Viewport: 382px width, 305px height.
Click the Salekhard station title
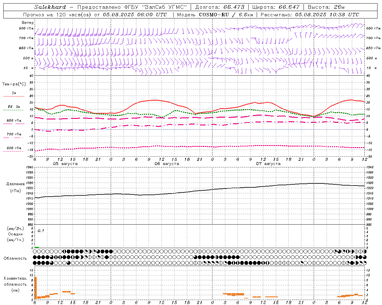point(50,7)
